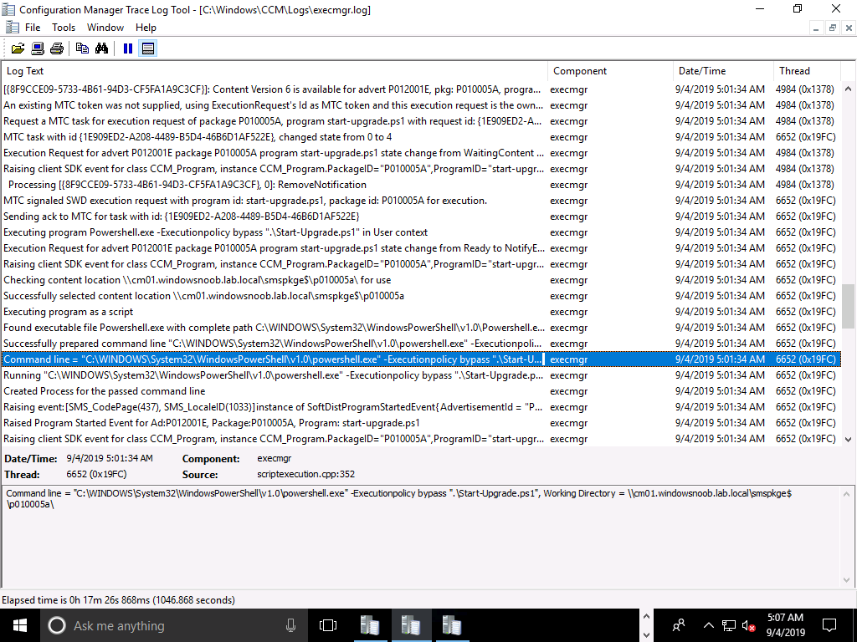Click the Date/Time column header
The width and height of the screenshot is (857, 642).
click(723, 71)
